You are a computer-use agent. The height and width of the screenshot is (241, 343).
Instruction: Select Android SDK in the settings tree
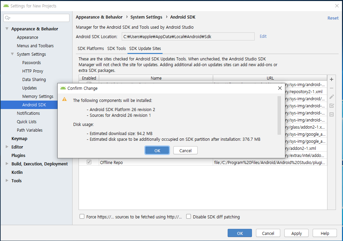click(34, 105)
